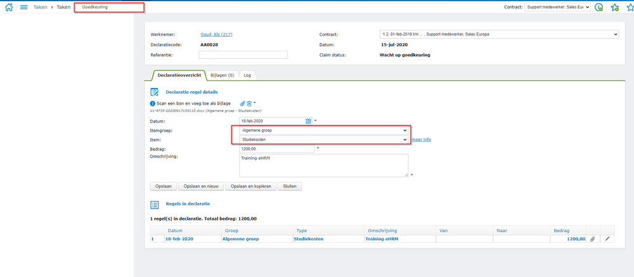
Task: Click the status 'Wacht op goedkeuring'
Action: pyautogui.click(x=405, y=55)
